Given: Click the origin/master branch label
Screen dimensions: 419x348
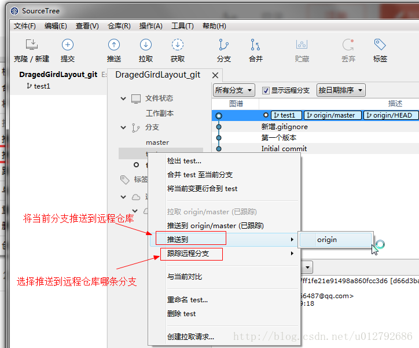Looking at the screenshot, I should click(x=332, y=115).
